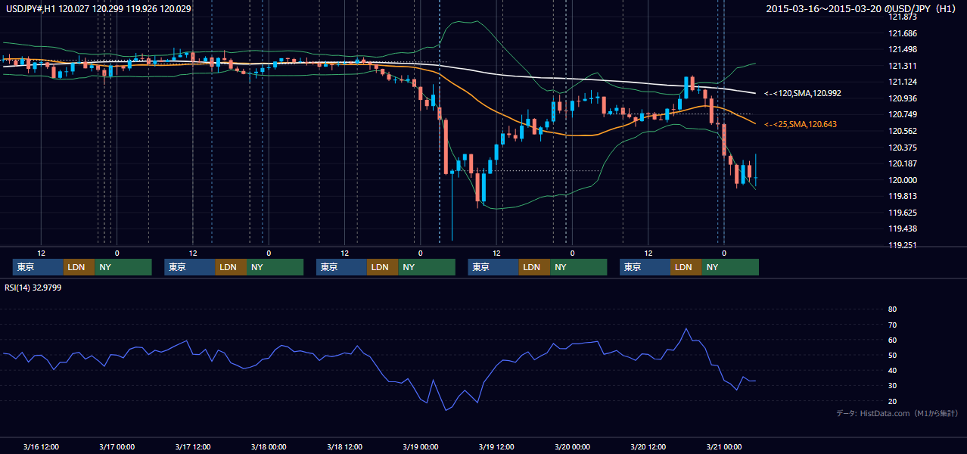Click price axis label 121.686

pos(902,33)
